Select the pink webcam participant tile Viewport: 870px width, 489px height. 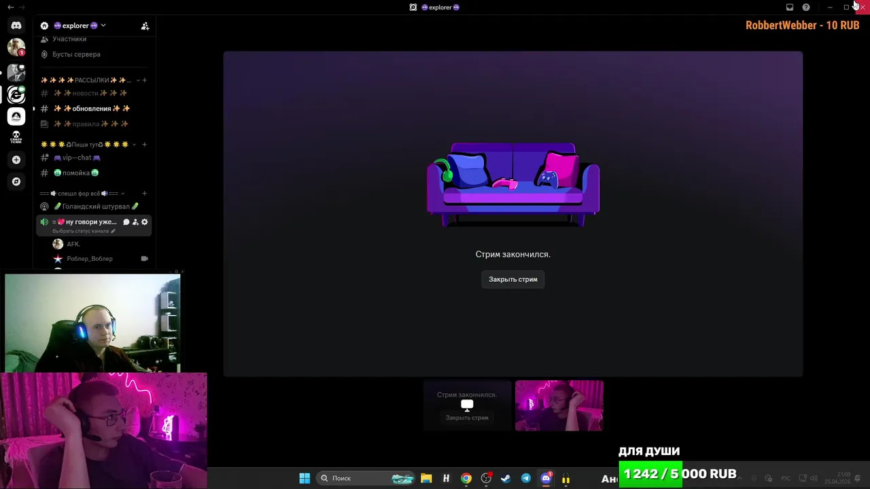(559, 405)
